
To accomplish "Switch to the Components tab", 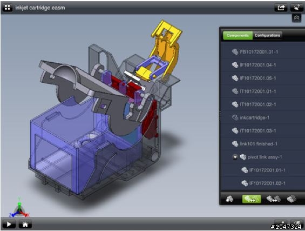I will click(x=238, y=35).
